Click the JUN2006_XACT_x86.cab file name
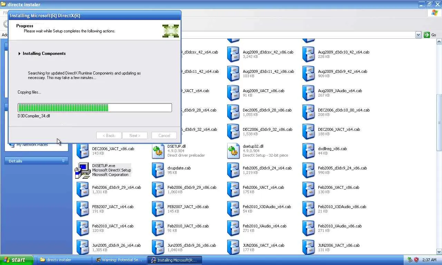442x265 pixels. coord(339,245)
